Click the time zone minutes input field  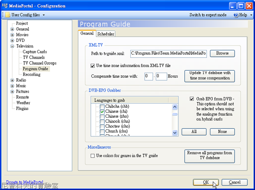click(161, 76)
